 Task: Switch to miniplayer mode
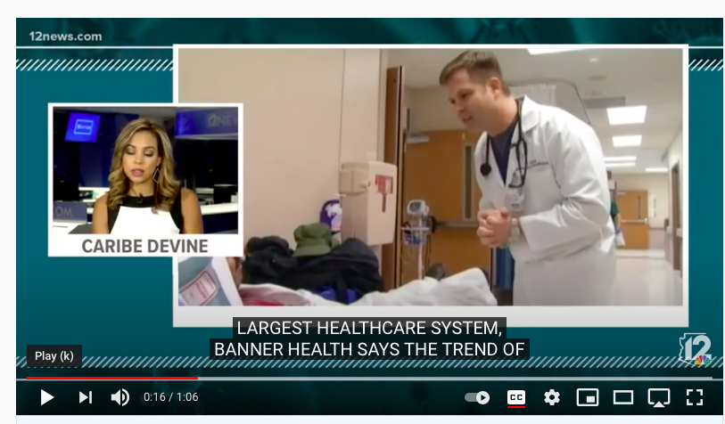587,397
